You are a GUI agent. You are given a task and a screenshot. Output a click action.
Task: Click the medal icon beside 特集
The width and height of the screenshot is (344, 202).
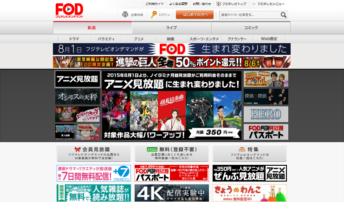pos(242,150)
